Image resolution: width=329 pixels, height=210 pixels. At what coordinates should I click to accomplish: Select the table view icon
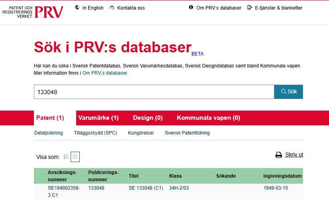[x=75, y=157]
